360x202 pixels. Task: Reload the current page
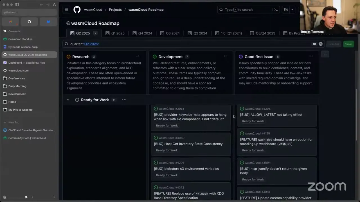(x=54, y=4)
